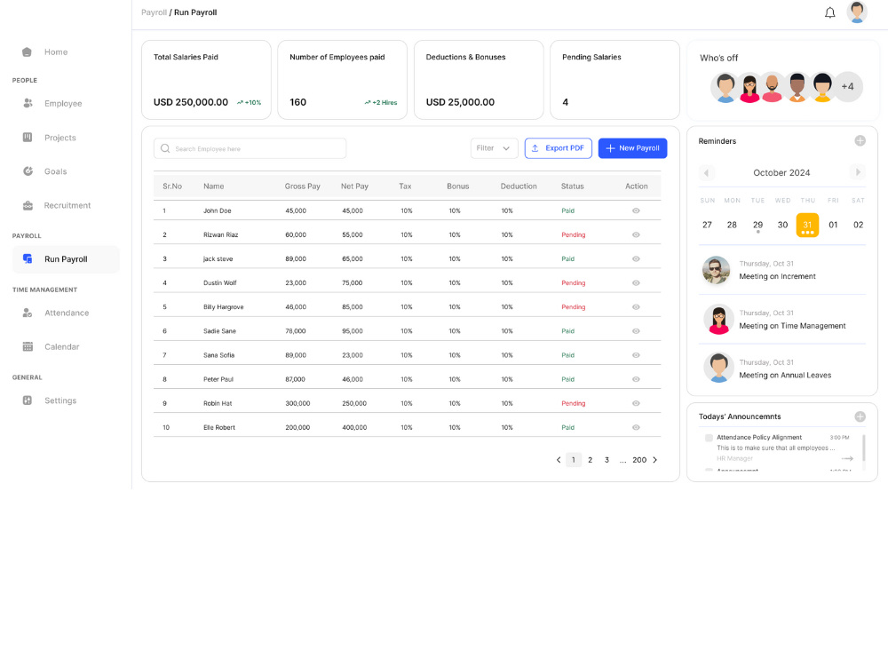Viewport: 888px width, 666px height.
Task: Open the announcement arrow for Attendance Policy
Action: pyautogui.click(x=847, y=459)
